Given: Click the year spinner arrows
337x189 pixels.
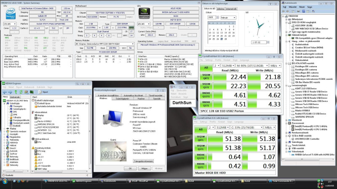Looking at the screenshot, I should pos(217,17).
